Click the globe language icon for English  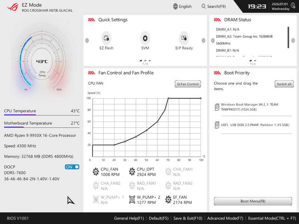pos(176,6)
